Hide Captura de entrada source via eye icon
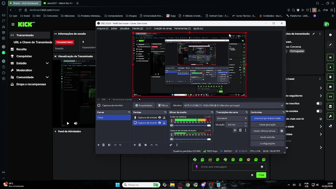The width and height of the screenshot is (336, 189). click(159, 118)
